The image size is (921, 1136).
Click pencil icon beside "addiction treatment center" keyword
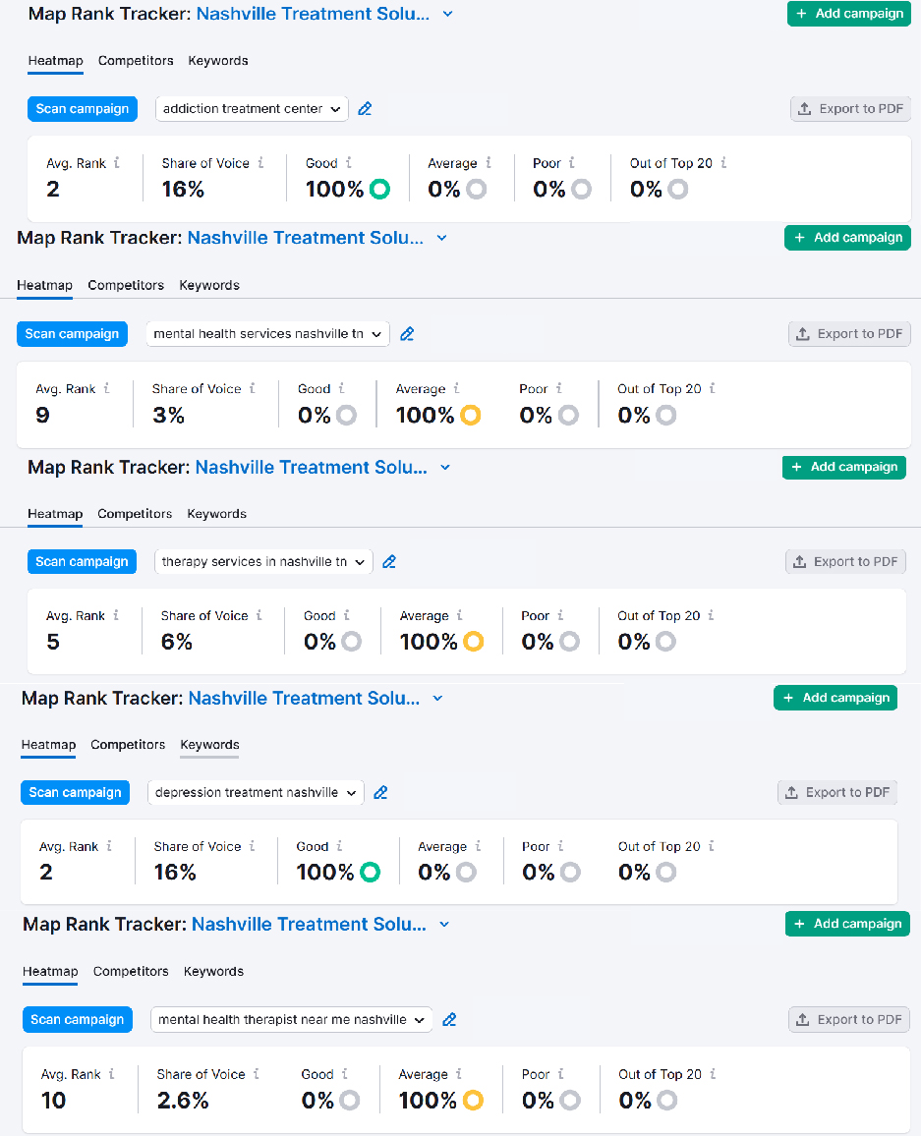(365, 109)
